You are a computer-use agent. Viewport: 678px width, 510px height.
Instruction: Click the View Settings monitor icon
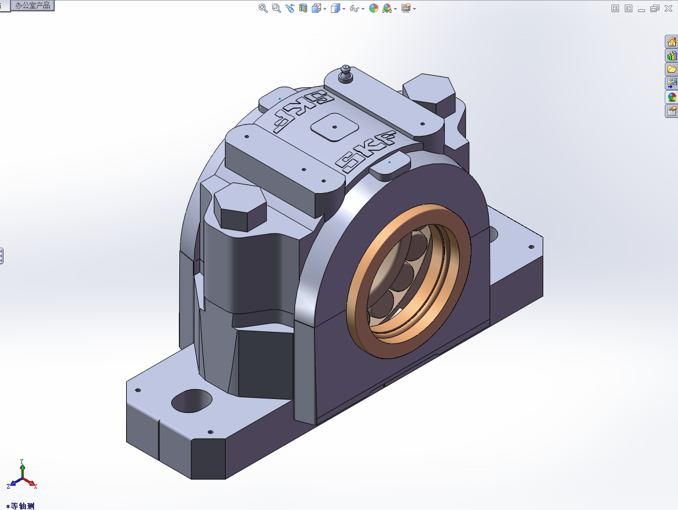pyautogui.click(x=406, y=8)
